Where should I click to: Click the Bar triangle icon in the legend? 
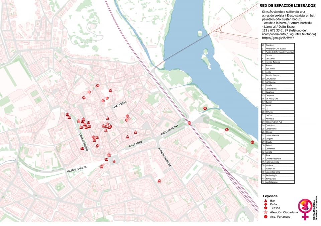[x=266, y=201]
